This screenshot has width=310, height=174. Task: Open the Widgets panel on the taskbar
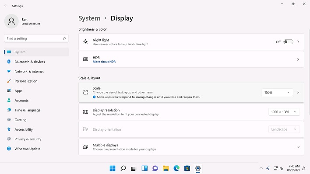point(144,168)
